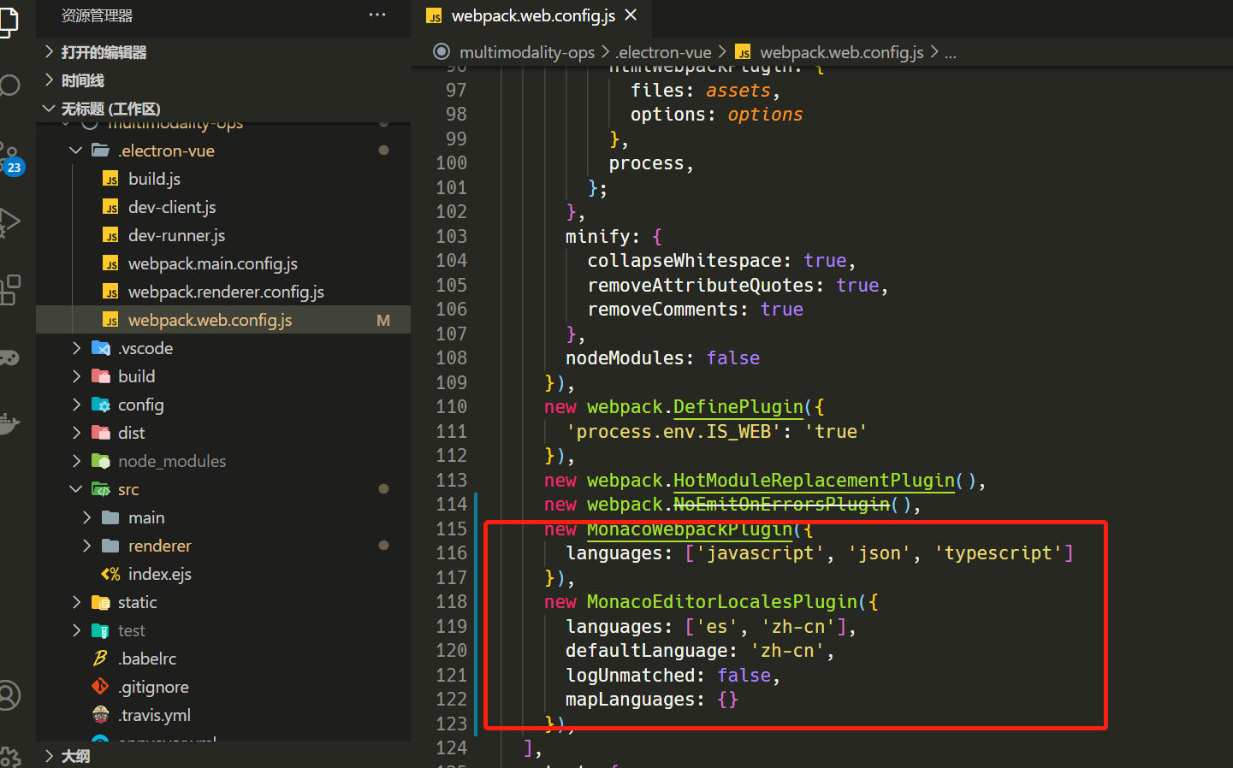Close the webpack.web.config.js editor tab
The height and width of the screenshot is (768, 1233).
[631, 15]
